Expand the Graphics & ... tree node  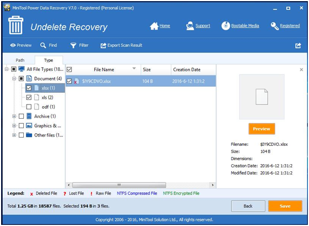click(x=14, y=125)
